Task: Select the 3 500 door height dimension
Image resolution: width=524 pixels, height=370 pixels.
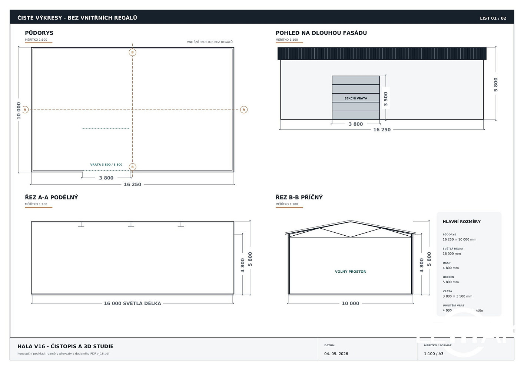Action: click(386, 99)
